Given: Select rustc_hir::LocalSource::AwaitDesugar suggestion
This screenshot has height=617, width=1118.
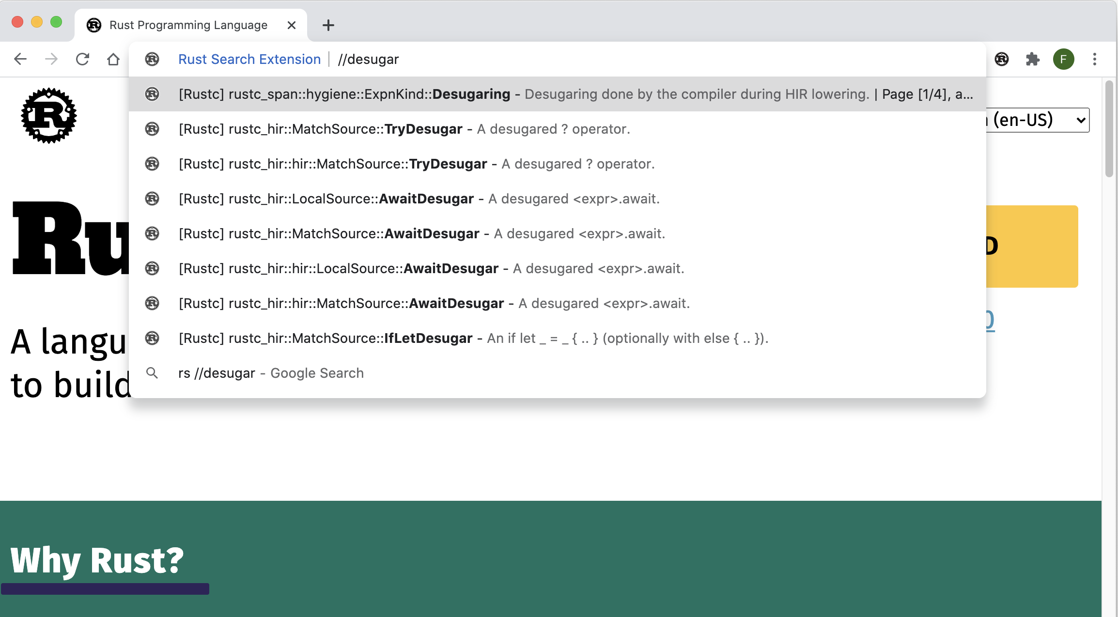Looking at the screenshot, I should (558, 199).
